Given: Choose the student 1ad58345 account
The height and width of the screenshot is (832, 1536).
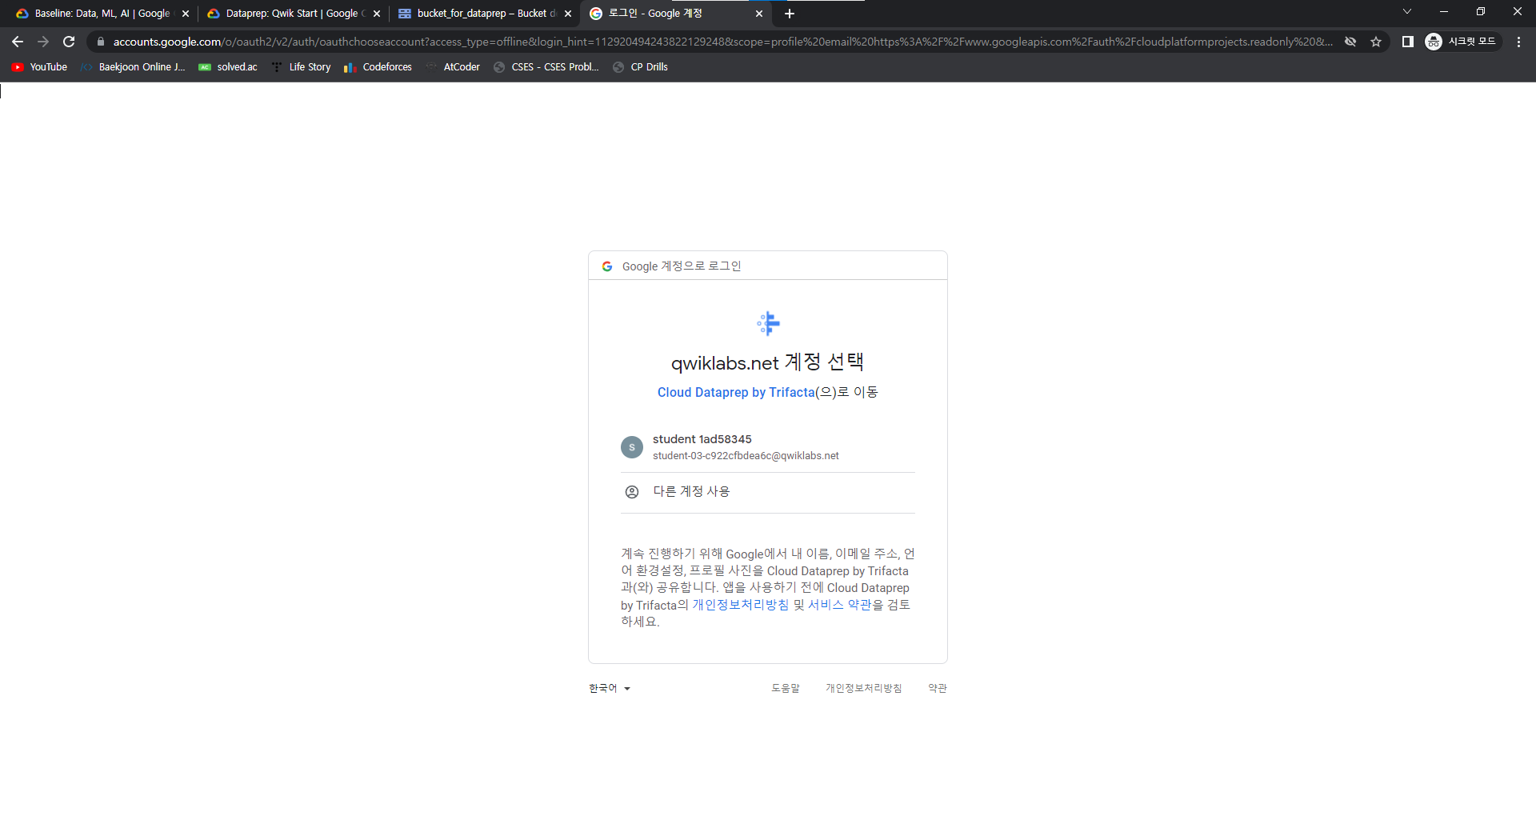Looking at the screenshot, I should tap(768, 447).
